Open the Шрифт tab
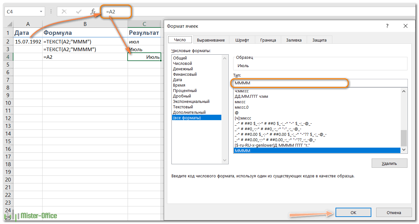The height and width of the screenshot is (224, 419). point(242,40)
